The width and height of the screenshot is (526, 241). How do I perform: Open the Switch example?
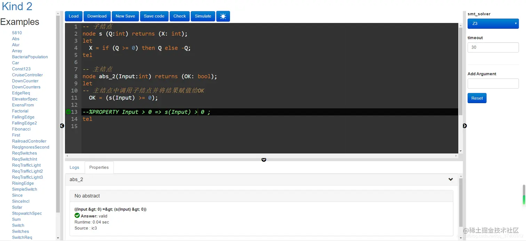18,225
